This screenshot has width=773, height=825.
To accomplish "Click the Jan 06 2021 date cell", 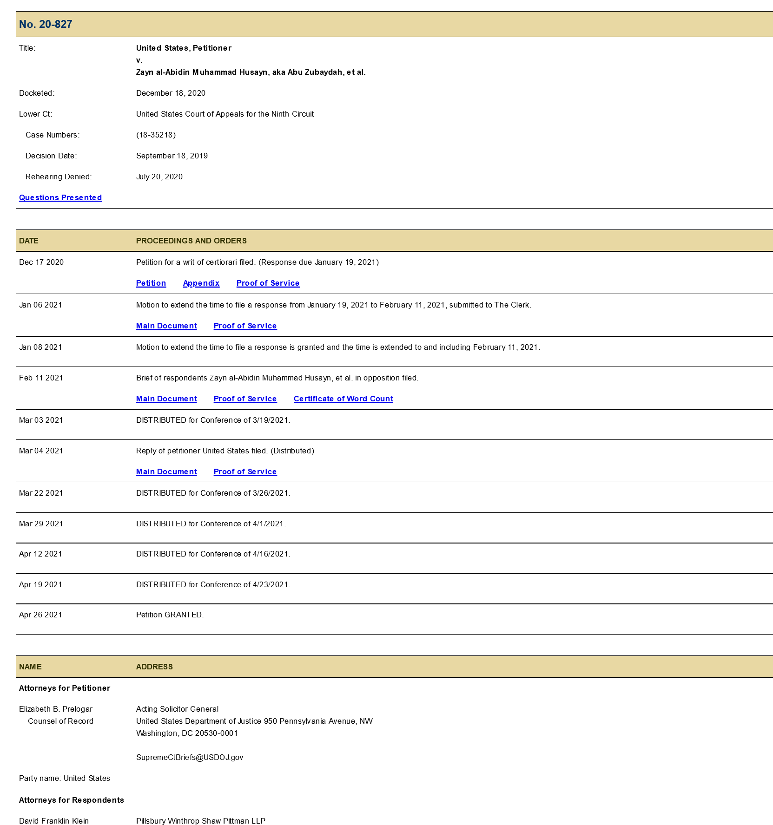I will click(x=40, y=305).
